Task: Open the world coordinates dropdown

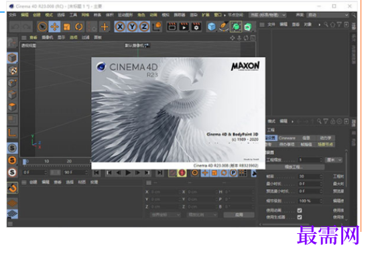Action: (165, 214)
